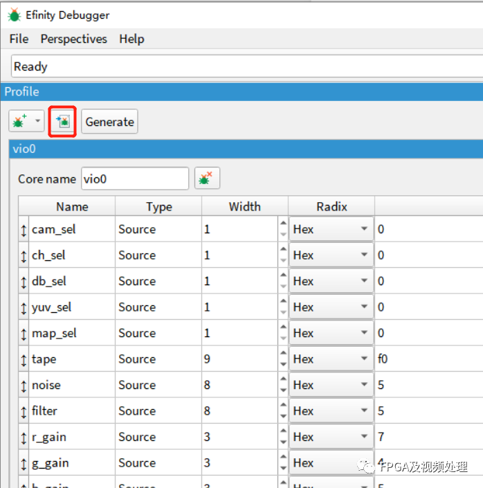Click the red-highlighted import profile icon

[x=63, y=122]
